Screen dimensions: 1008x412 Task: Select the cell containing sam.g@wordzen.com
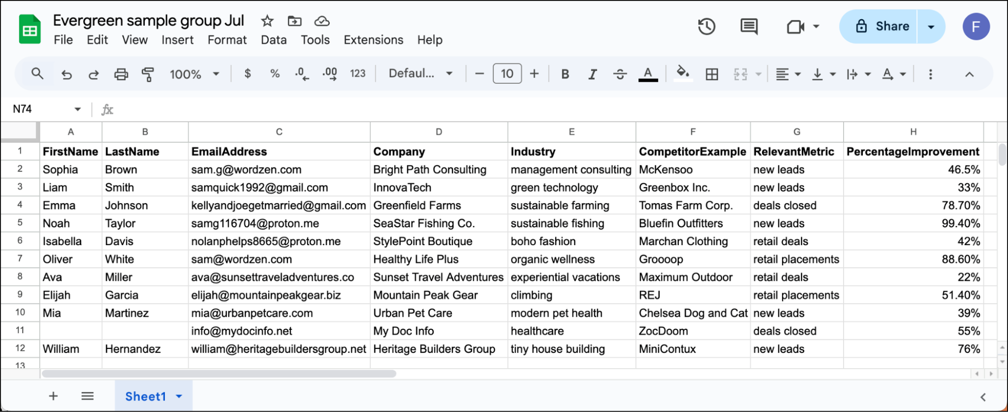279,169
